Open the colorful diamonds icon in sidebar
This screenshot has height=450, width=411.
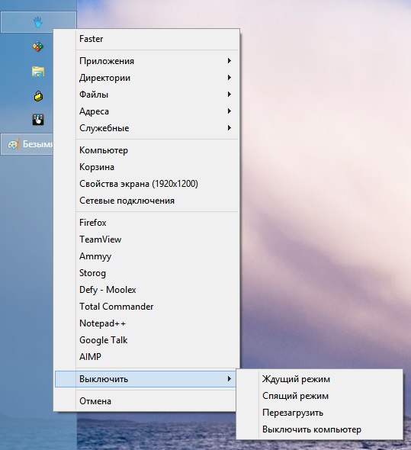[x=38, y=47]
